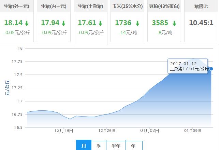Click the down arrow beside 3585

(x=174, y=23)
